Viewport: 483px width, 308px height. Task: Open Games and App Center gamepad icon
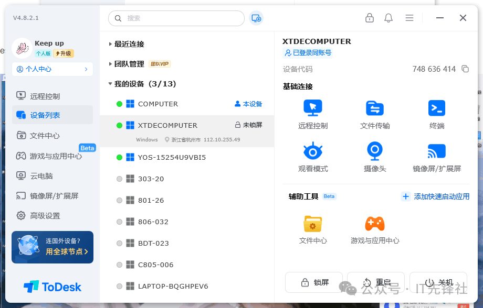(x=375, y=224)
